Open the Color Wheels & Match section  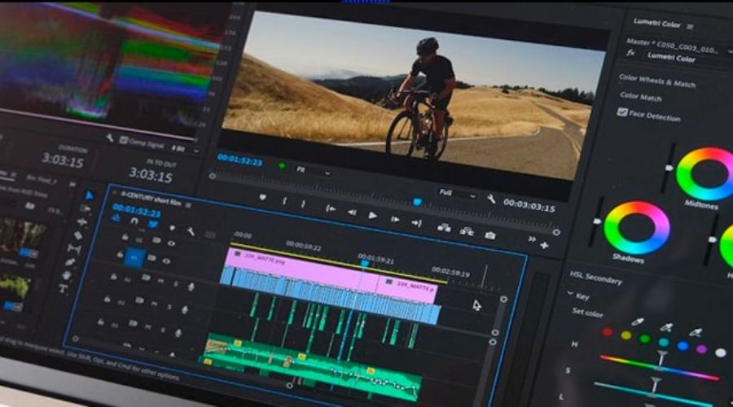pos(656,81)
